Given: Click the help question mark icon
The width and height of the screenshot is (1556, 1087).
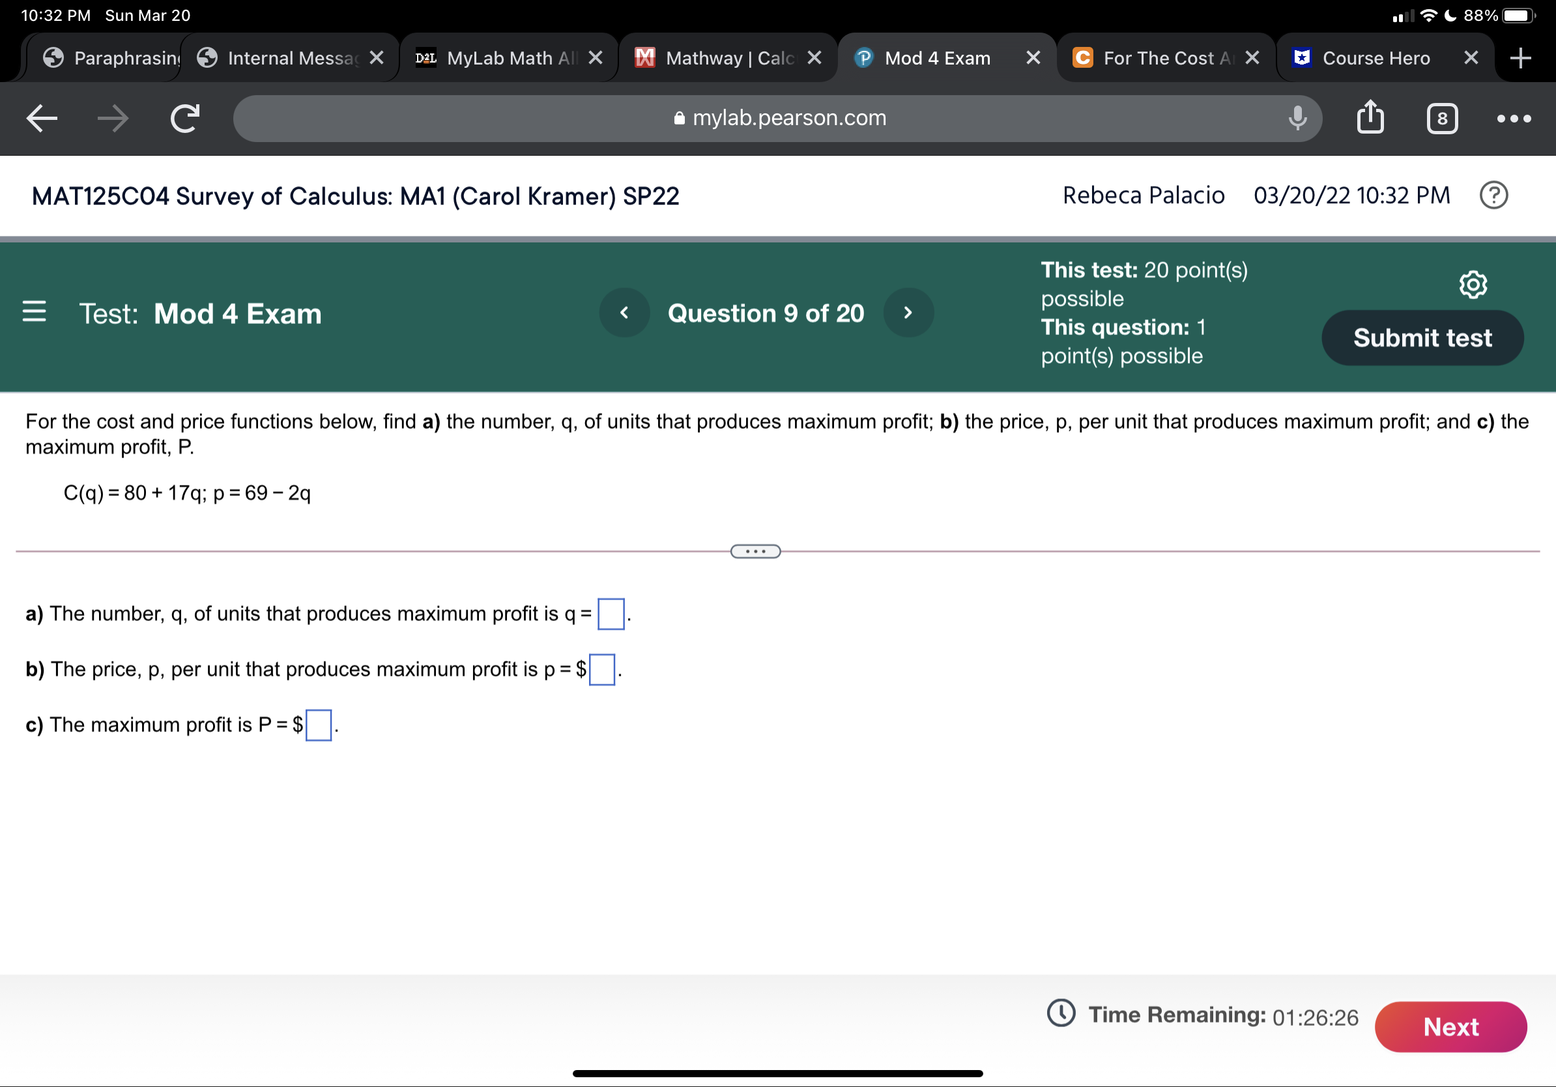Looking at the screenshot, I should [x=1493, y=195].
